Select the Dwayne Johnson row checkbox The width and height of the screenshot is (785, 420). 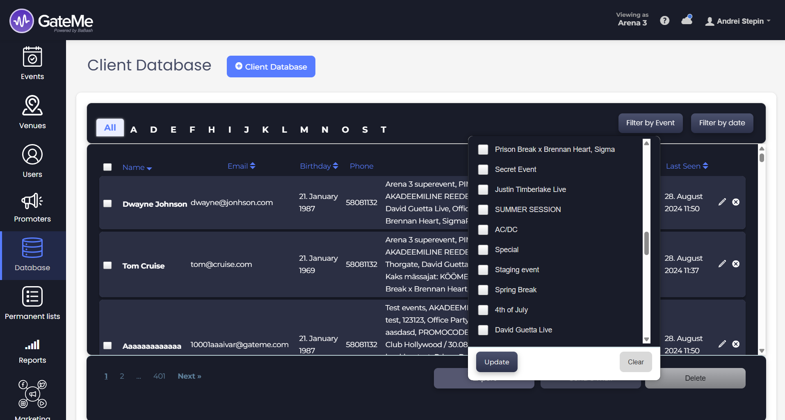tap(107, 203)
